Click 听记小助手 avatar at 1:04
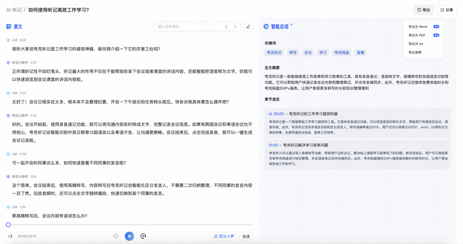463x244 pixels. coord(8,176)
